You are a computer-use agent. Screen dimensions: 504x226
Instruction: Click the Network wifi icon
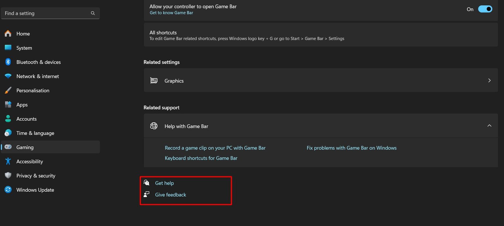pos(8,76)
